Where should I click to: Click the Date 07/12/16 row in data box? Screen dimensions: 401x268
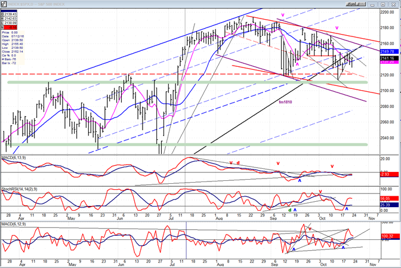pyautogui.click(x=13, y=36)
